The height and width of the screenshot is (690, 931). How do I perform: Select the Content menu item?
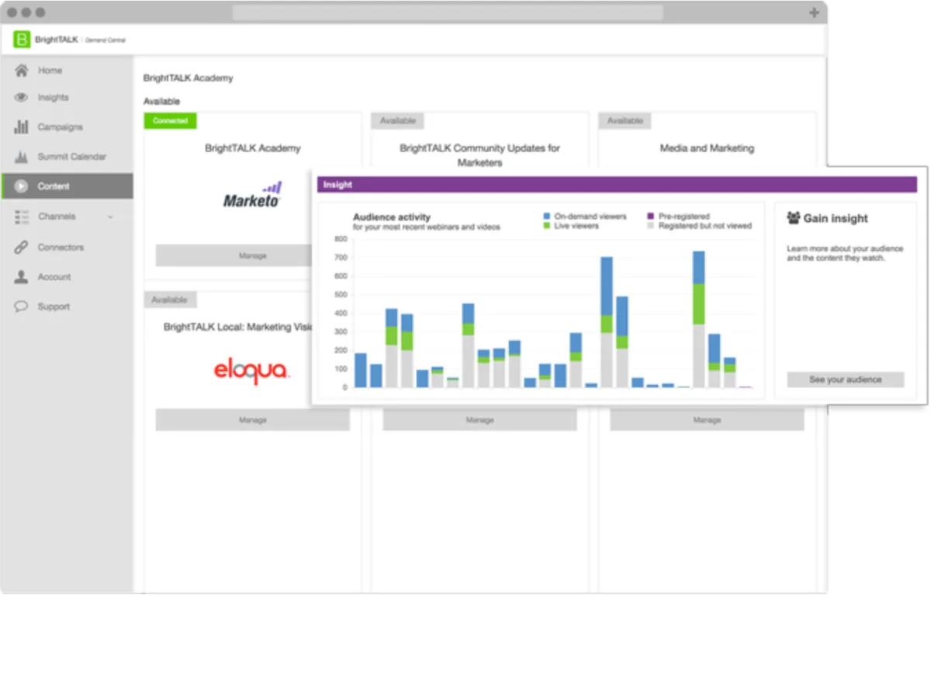67,186
